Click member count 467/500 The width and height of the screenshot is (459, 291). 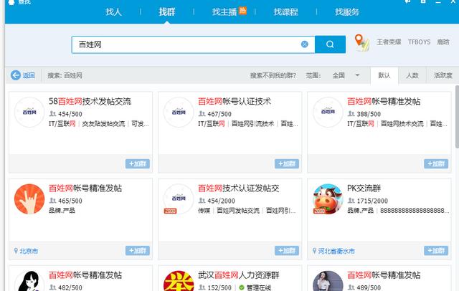pyautogui.click(x=219, y=114)
